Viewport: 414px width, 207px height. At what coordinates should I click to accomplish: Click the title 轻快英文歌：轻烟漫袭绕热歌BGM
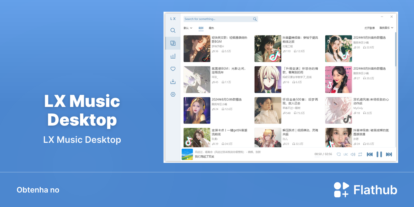(229, 39)
